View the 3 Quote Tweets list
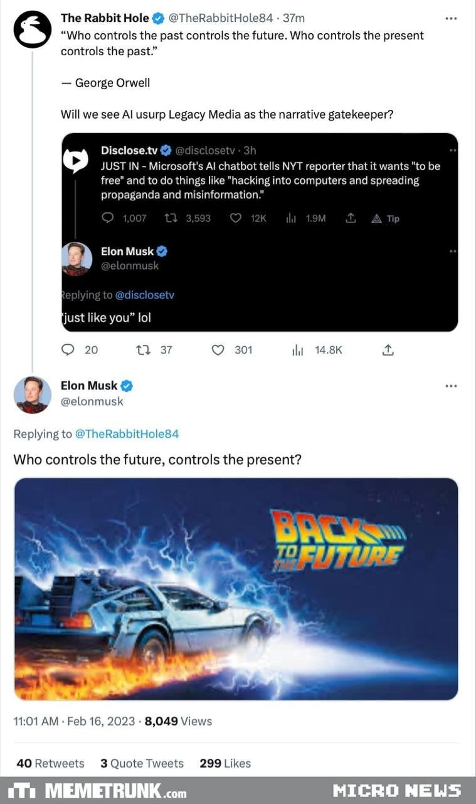Screen dimensions: 476x804 pos(142,763)
